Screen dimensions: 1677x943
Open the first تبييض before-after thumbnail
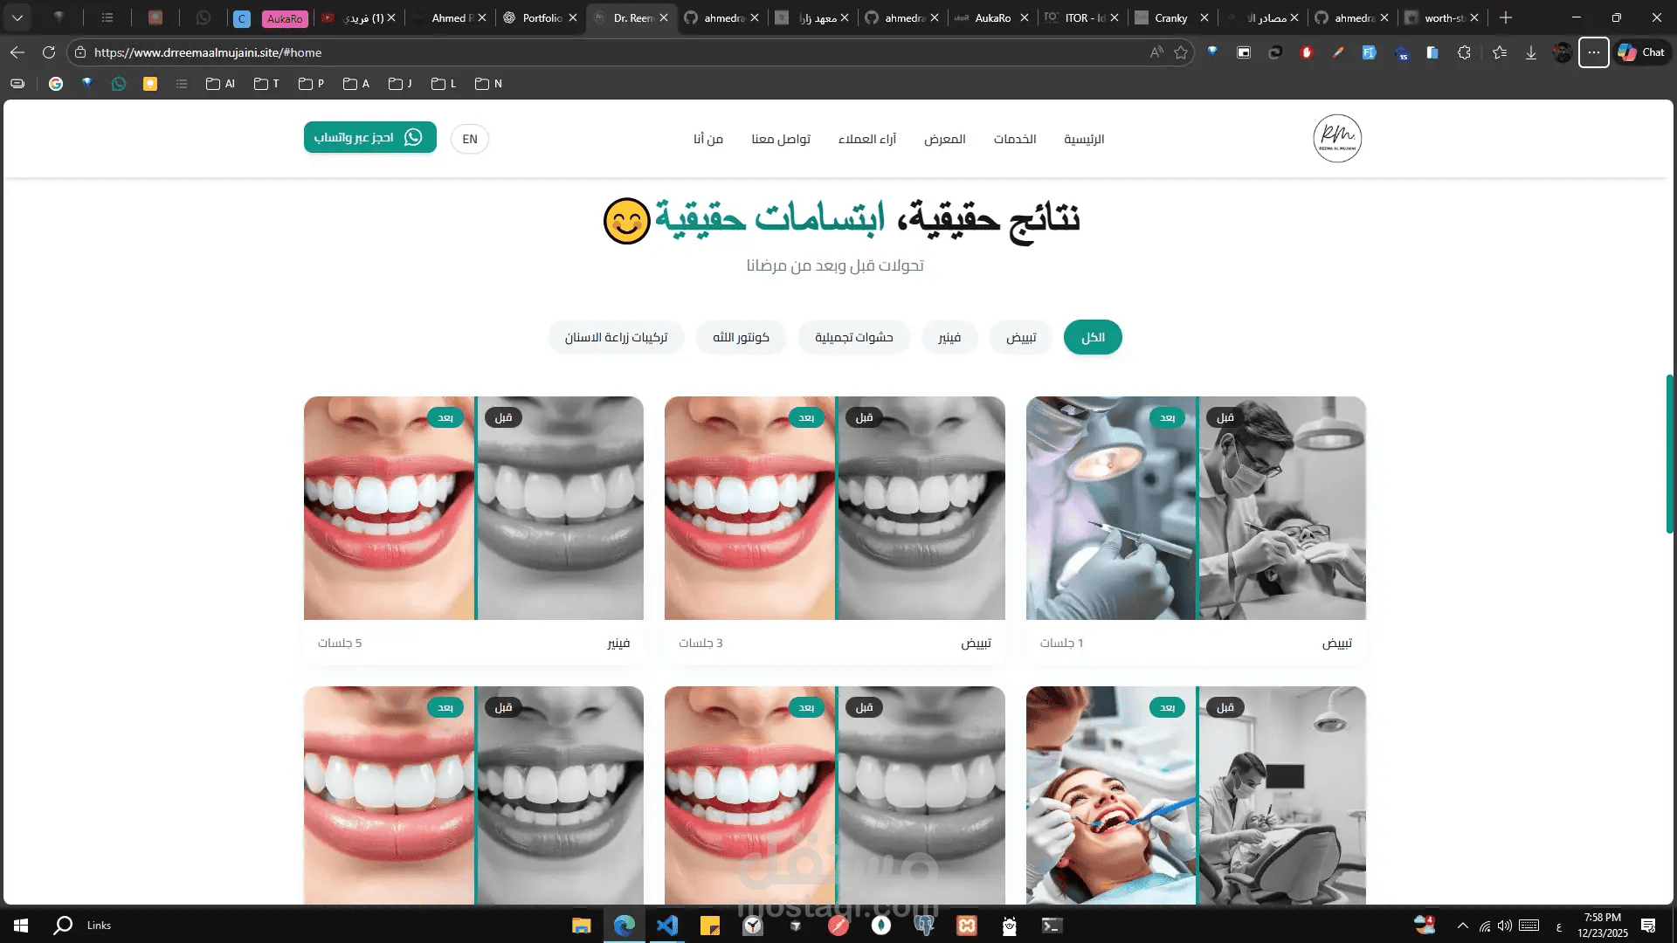point(1196,508)
